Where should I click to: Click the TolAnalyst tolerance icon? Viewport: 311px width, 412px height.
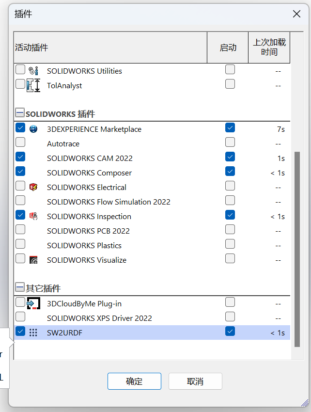pyautogui.click(x=33, y=85)
